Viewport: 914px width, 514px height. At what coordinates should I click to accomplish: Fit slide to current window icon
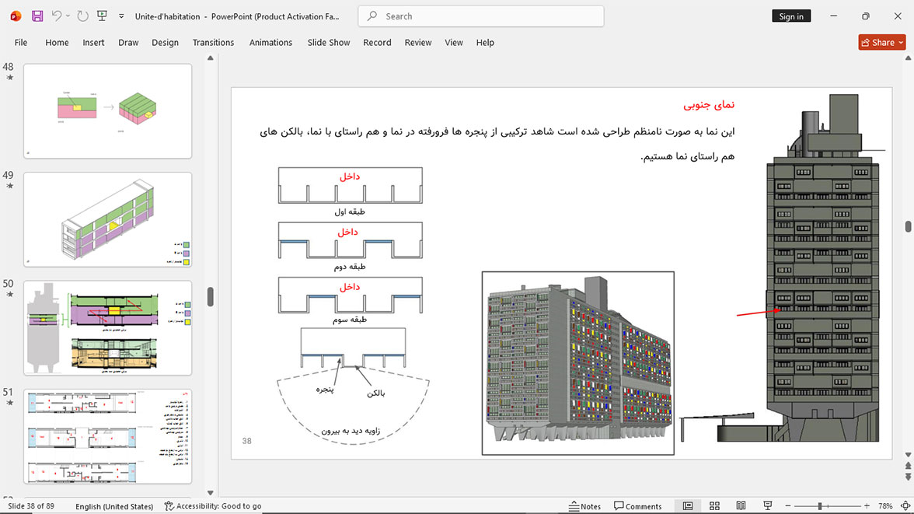[x=905, y=505]
